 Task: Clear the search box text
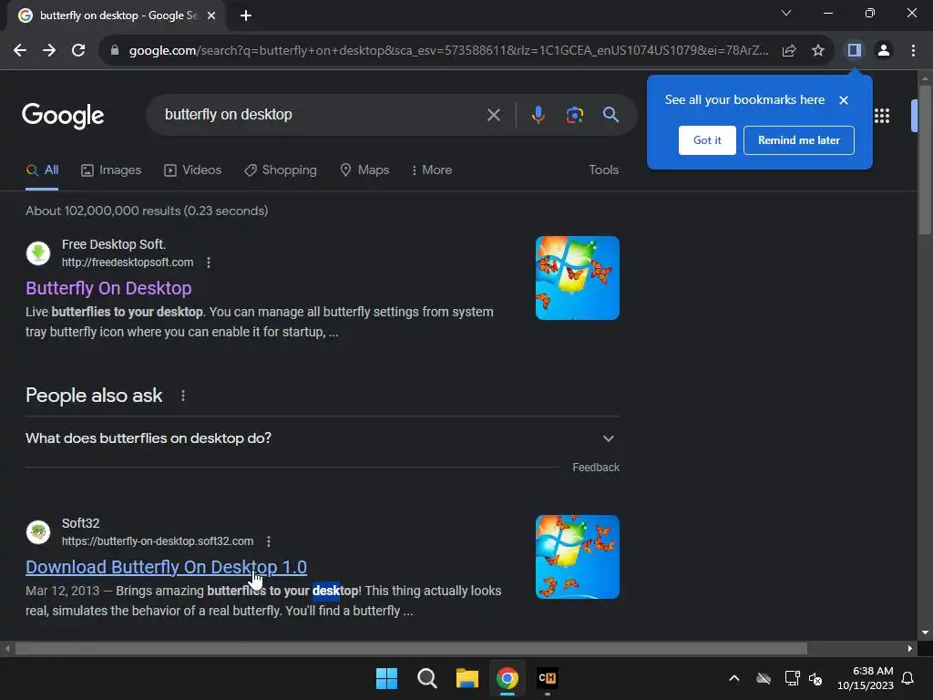click(x=493, y=115)
